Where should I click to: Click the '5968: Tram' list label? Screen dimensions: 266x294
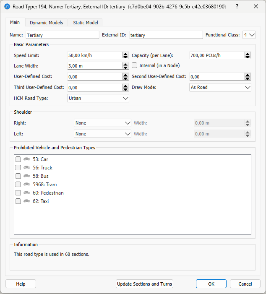point(44,185)
